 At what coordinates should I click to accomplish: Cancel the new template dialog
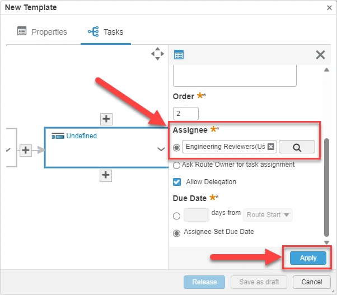point(308,282)
